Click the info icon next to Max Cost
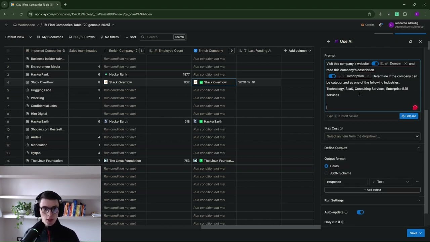430x242 pixels. coord(341,128)
